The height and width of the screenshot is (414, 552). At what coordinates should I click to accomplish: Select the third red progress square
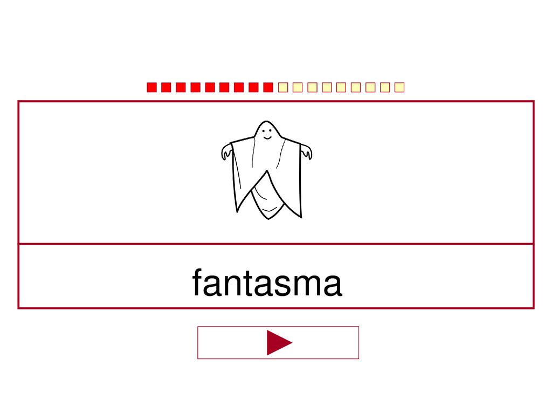pyautogui.click(x=181, y=87)
